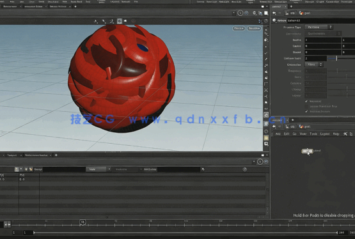
Task: Open the Layout menu in network editor
Action: coord(325,134)
